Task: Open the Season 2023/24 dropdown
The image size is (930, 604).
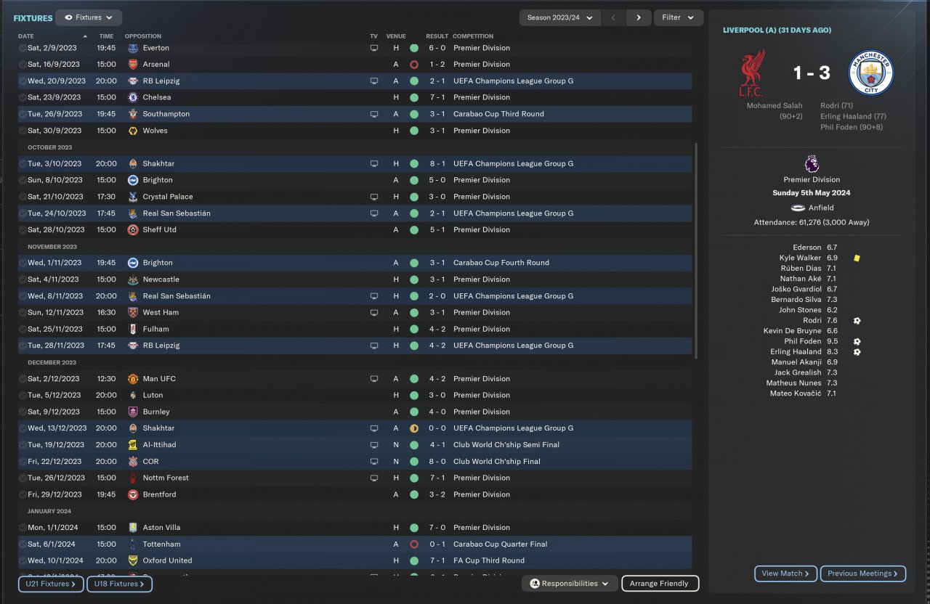Action: (559, 17)
